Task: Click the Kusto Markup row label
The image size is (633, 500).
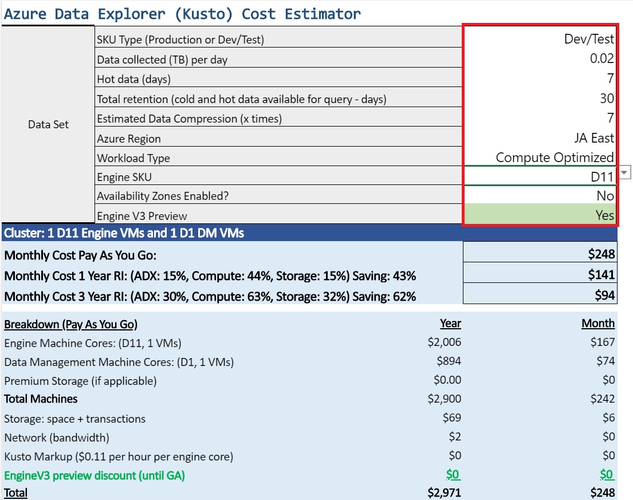Action: [119, 456]
